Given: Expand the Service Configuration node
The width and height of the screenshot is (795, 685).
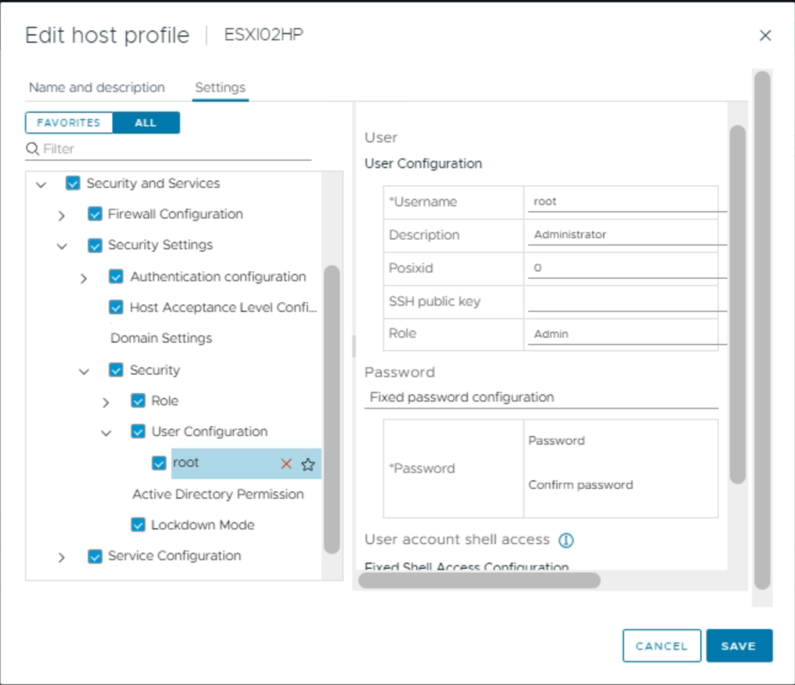Looking at the screenshot, I should [62, 557].
